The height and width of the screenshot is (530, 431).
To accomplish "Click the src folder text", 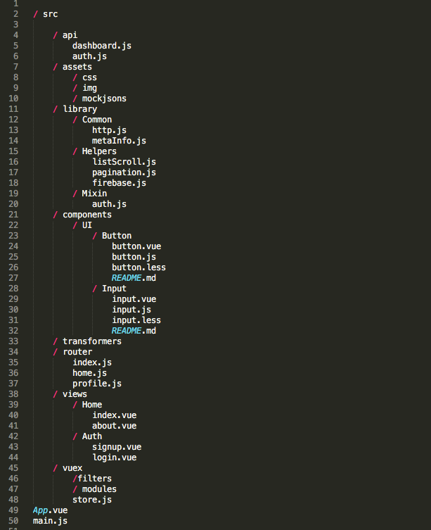I will [51, 14].
